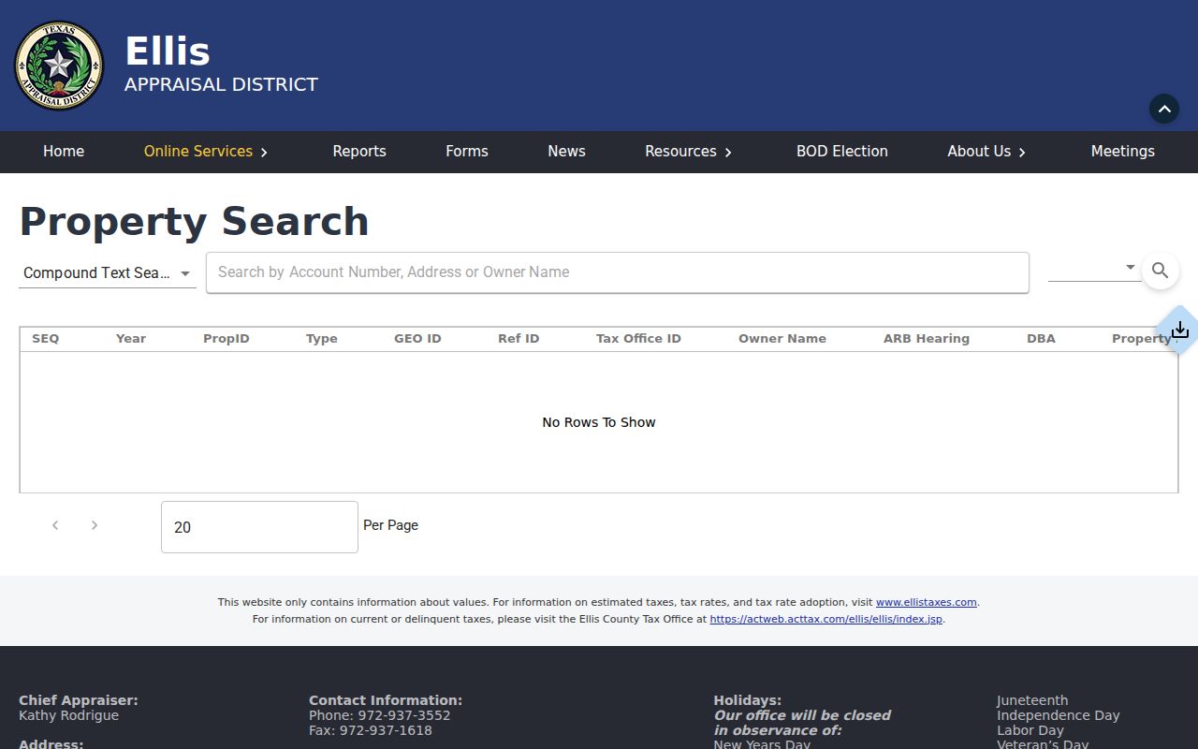This screenshot has height=749, width=1198.
Task: Click the scroll-to-top arrow button
Action: [1164, 109]
